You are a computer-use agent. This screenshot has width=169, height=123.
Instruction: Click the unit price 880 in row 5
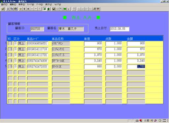coord(93,66)
